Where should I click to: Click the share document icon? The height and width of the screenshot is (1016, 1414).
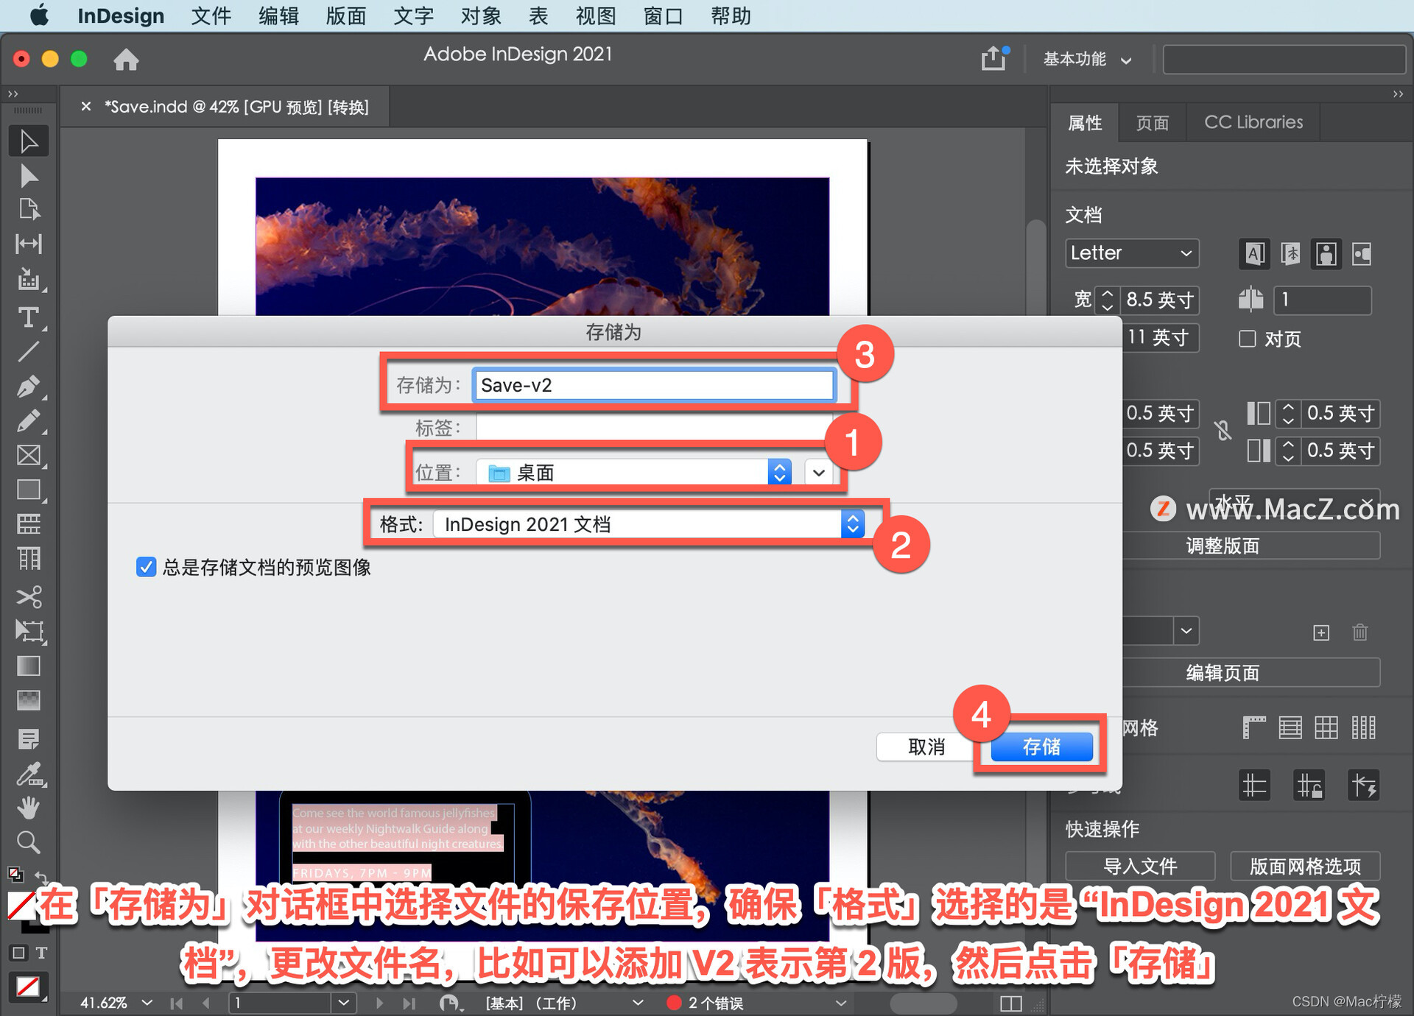993,59
